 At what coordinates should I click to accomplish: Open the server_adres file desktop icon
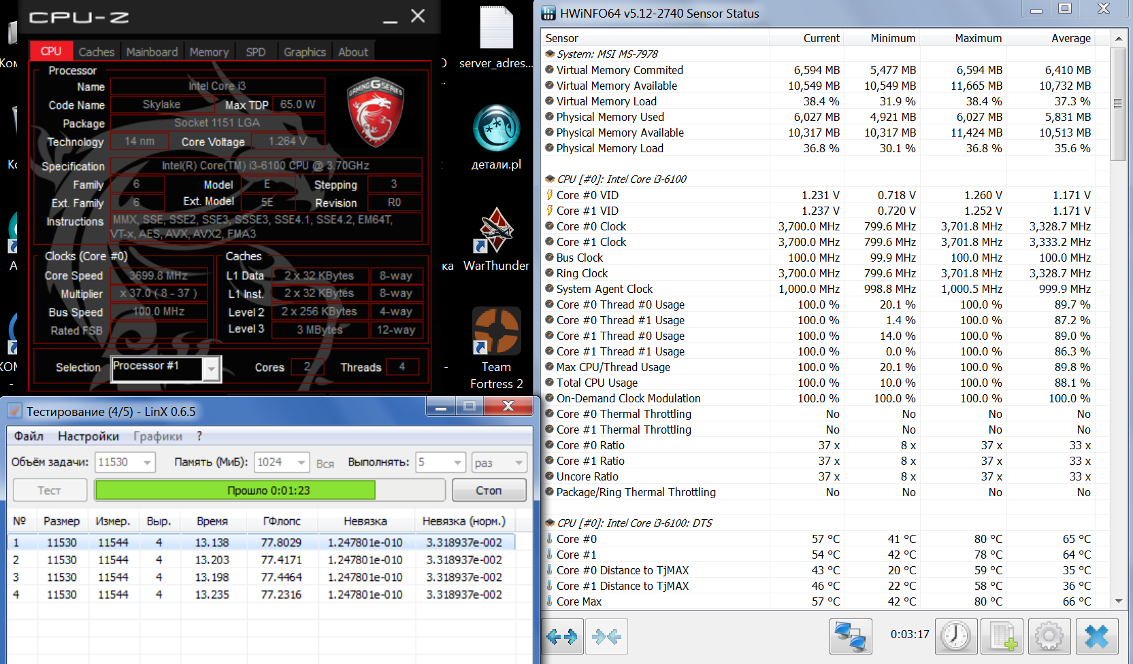[496, 38]
